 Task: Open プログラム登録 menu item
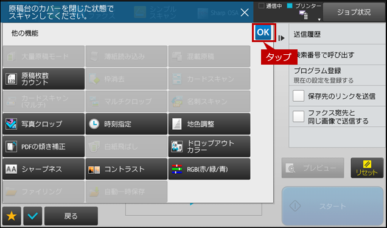click(x=337, y=75)
